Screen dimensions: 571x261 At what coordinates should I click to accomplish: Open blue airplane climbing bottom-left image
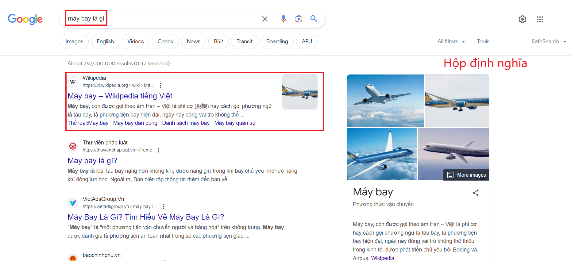pos(382,154)
